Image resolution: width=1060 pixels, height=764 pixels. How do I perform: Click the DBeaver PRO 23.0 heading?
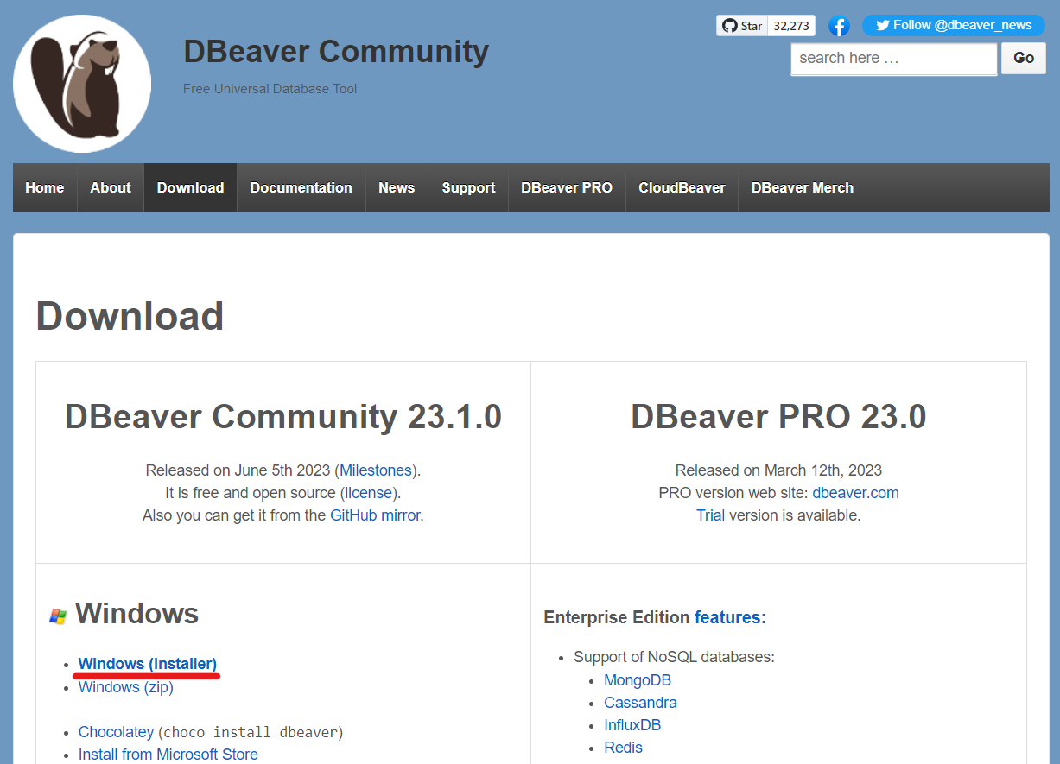(778, 416)
